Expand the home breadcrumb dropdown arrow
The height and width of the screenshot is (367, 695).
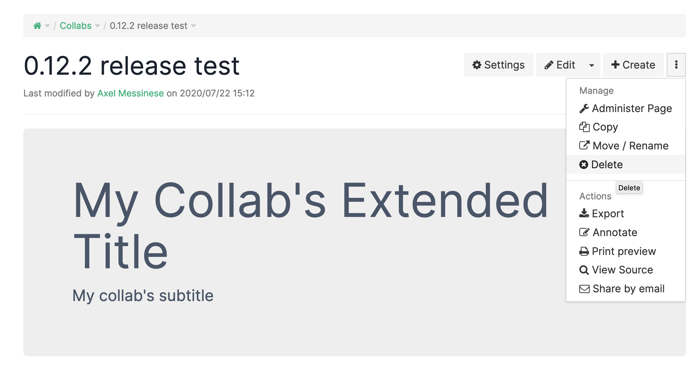click(47, 26)
